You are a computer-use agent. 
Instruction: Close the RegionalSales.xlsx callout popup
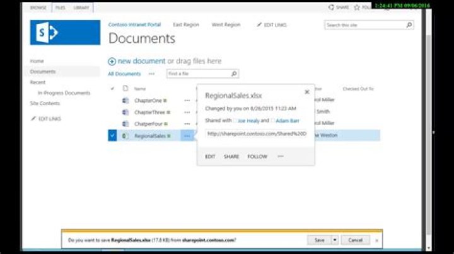(x=307, y=92)
